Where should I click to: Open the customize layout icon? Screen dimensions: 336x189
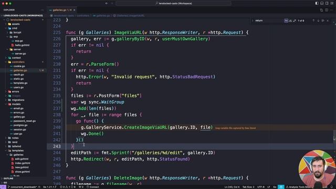point(332,3)
